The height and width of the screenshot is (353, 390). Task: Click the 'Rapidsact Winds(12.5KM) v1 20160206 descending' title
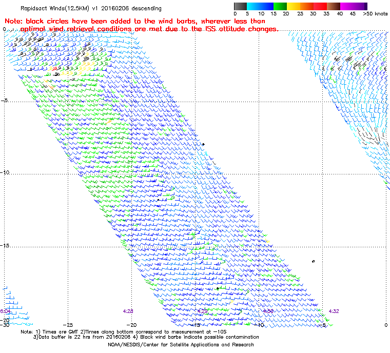tap(91, 8)
